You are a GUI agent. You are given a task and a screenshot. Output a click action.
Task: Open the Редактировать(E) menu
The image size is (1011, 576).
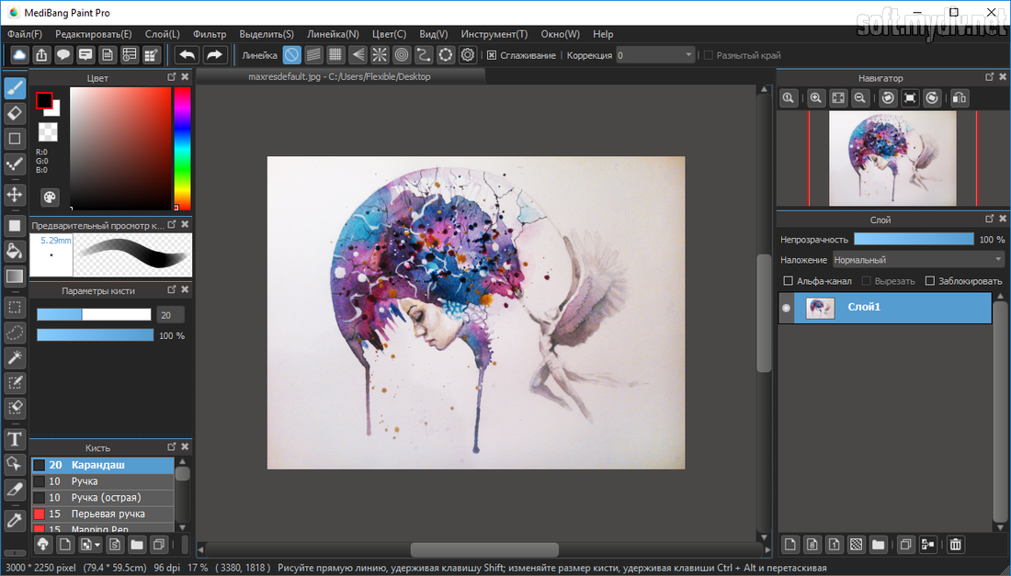(x=94, y=34)
